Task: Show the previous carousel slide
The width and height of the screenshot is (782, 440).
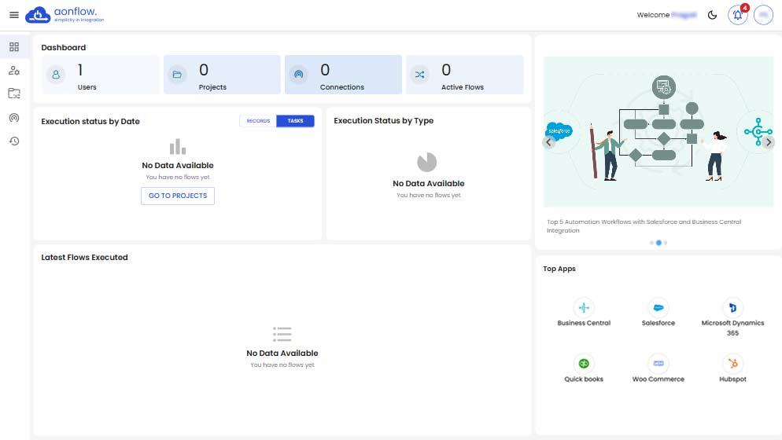Action: pos(549,142)
